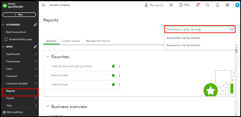Image resolution: width=241 pixels, height=117 pixels.
Task: Open the settings gear icon
Action: 227,5
